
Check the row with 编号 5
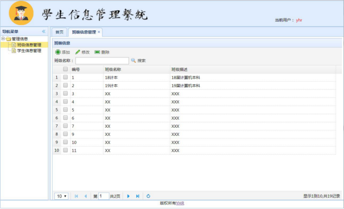[x=65, y=109]
